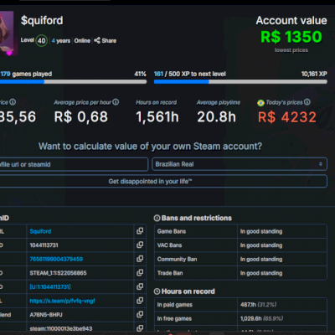Open the https://s.team/p/fvfq-vngf link
The width and height of the screenshot is (335, 335).
(x=62, y=301)
